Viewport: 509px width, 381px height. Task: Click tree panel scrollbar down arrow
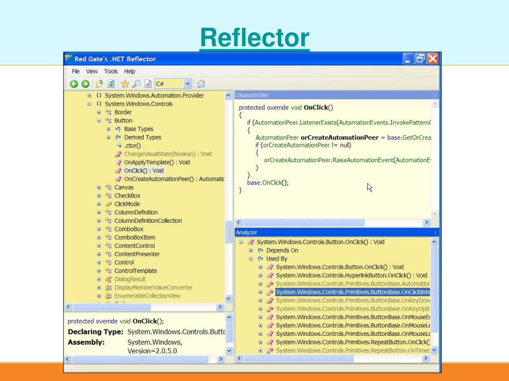(229, 298)
